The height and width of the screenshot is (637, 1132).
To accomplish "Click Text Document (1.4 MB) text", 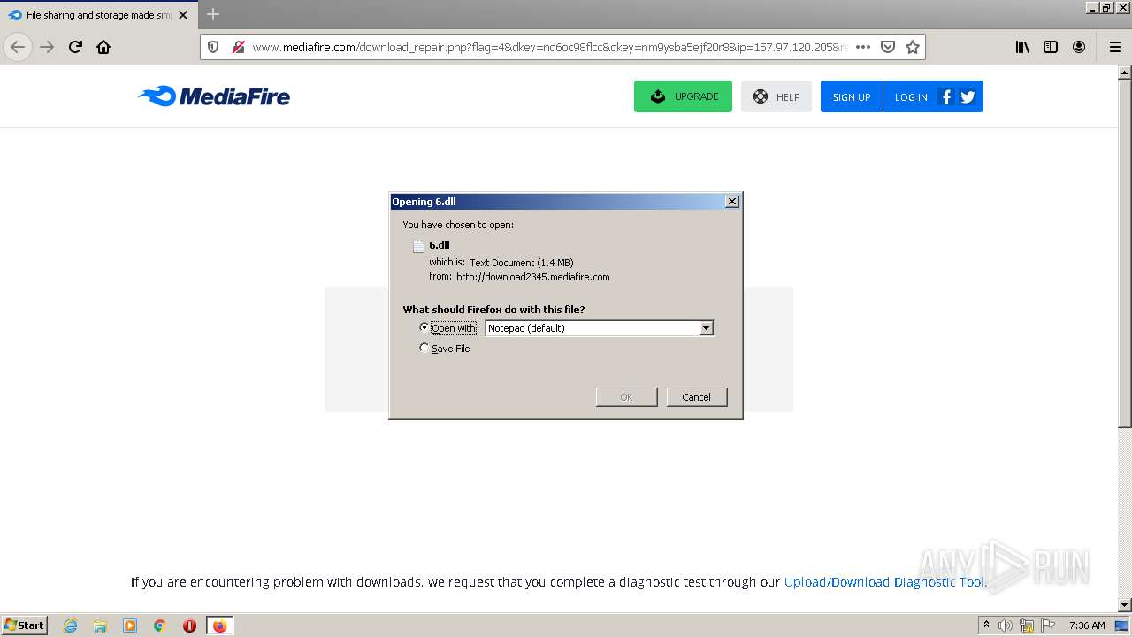I will click(522, 263).
